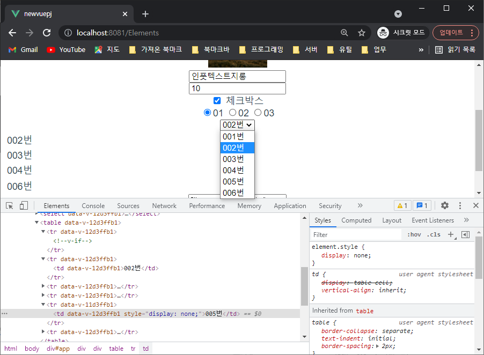
Task: Switch to the Memory tab
Action: [x=250, y=206]
